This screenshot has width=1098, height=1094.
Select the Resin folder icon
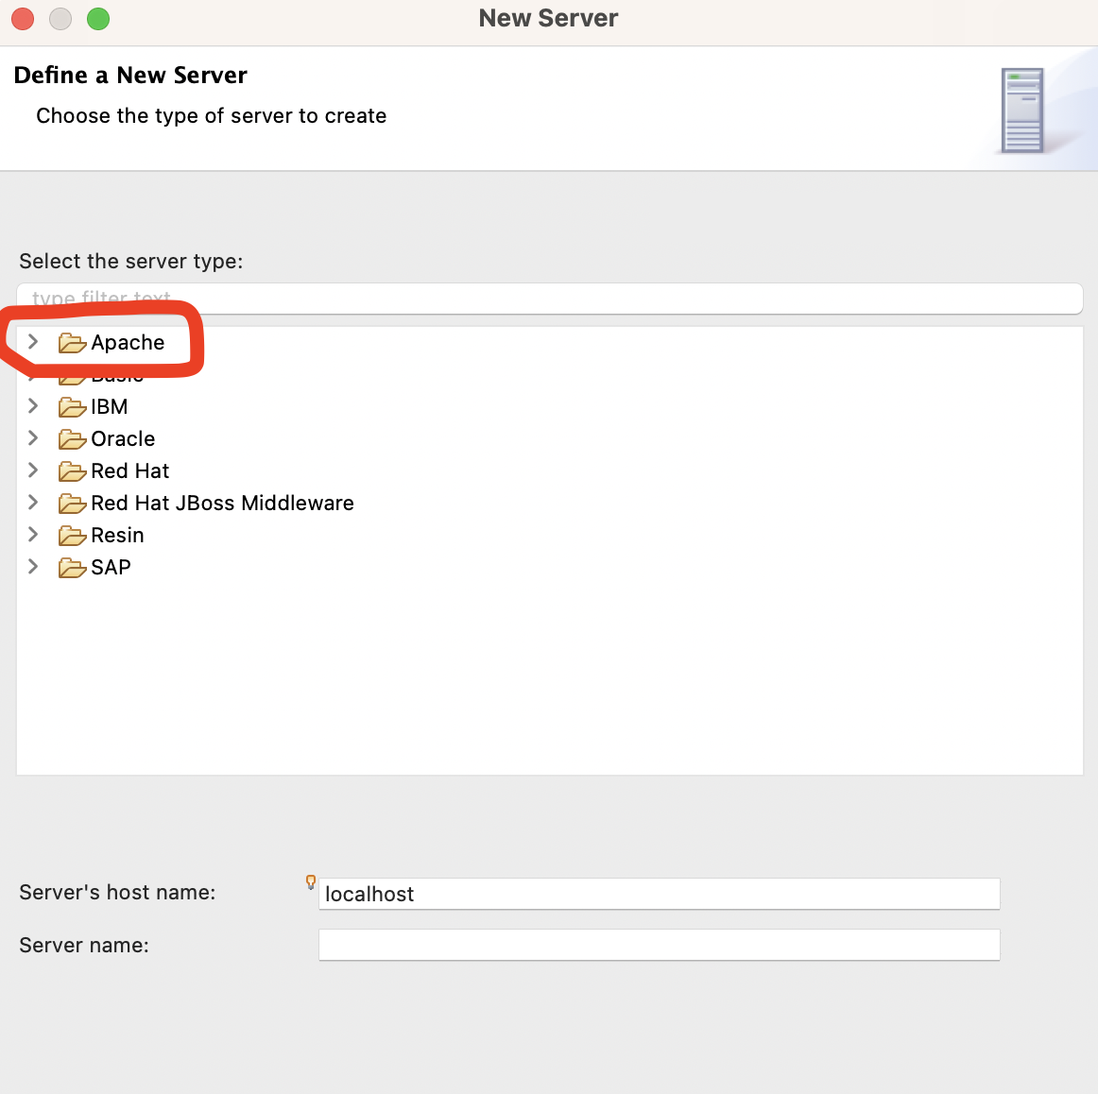click(72, 537)
